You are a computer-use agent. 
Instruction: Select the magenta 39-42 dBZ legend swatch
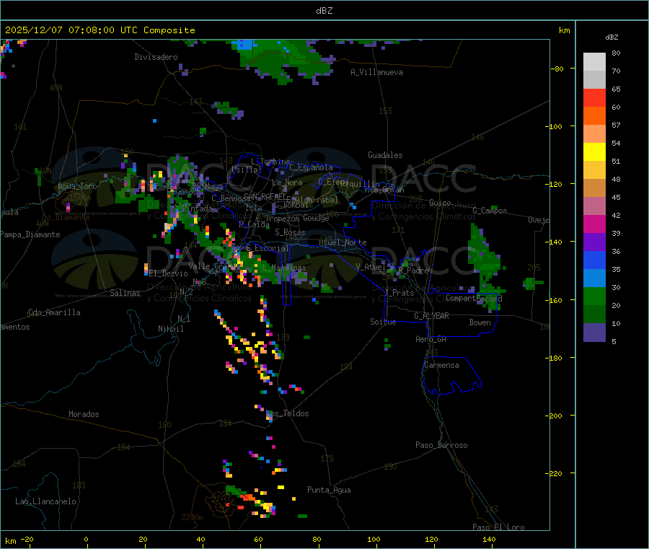[594, 224]
